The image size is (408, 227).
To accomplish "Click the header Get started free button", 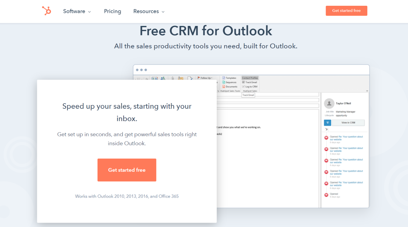I will 346,11.
